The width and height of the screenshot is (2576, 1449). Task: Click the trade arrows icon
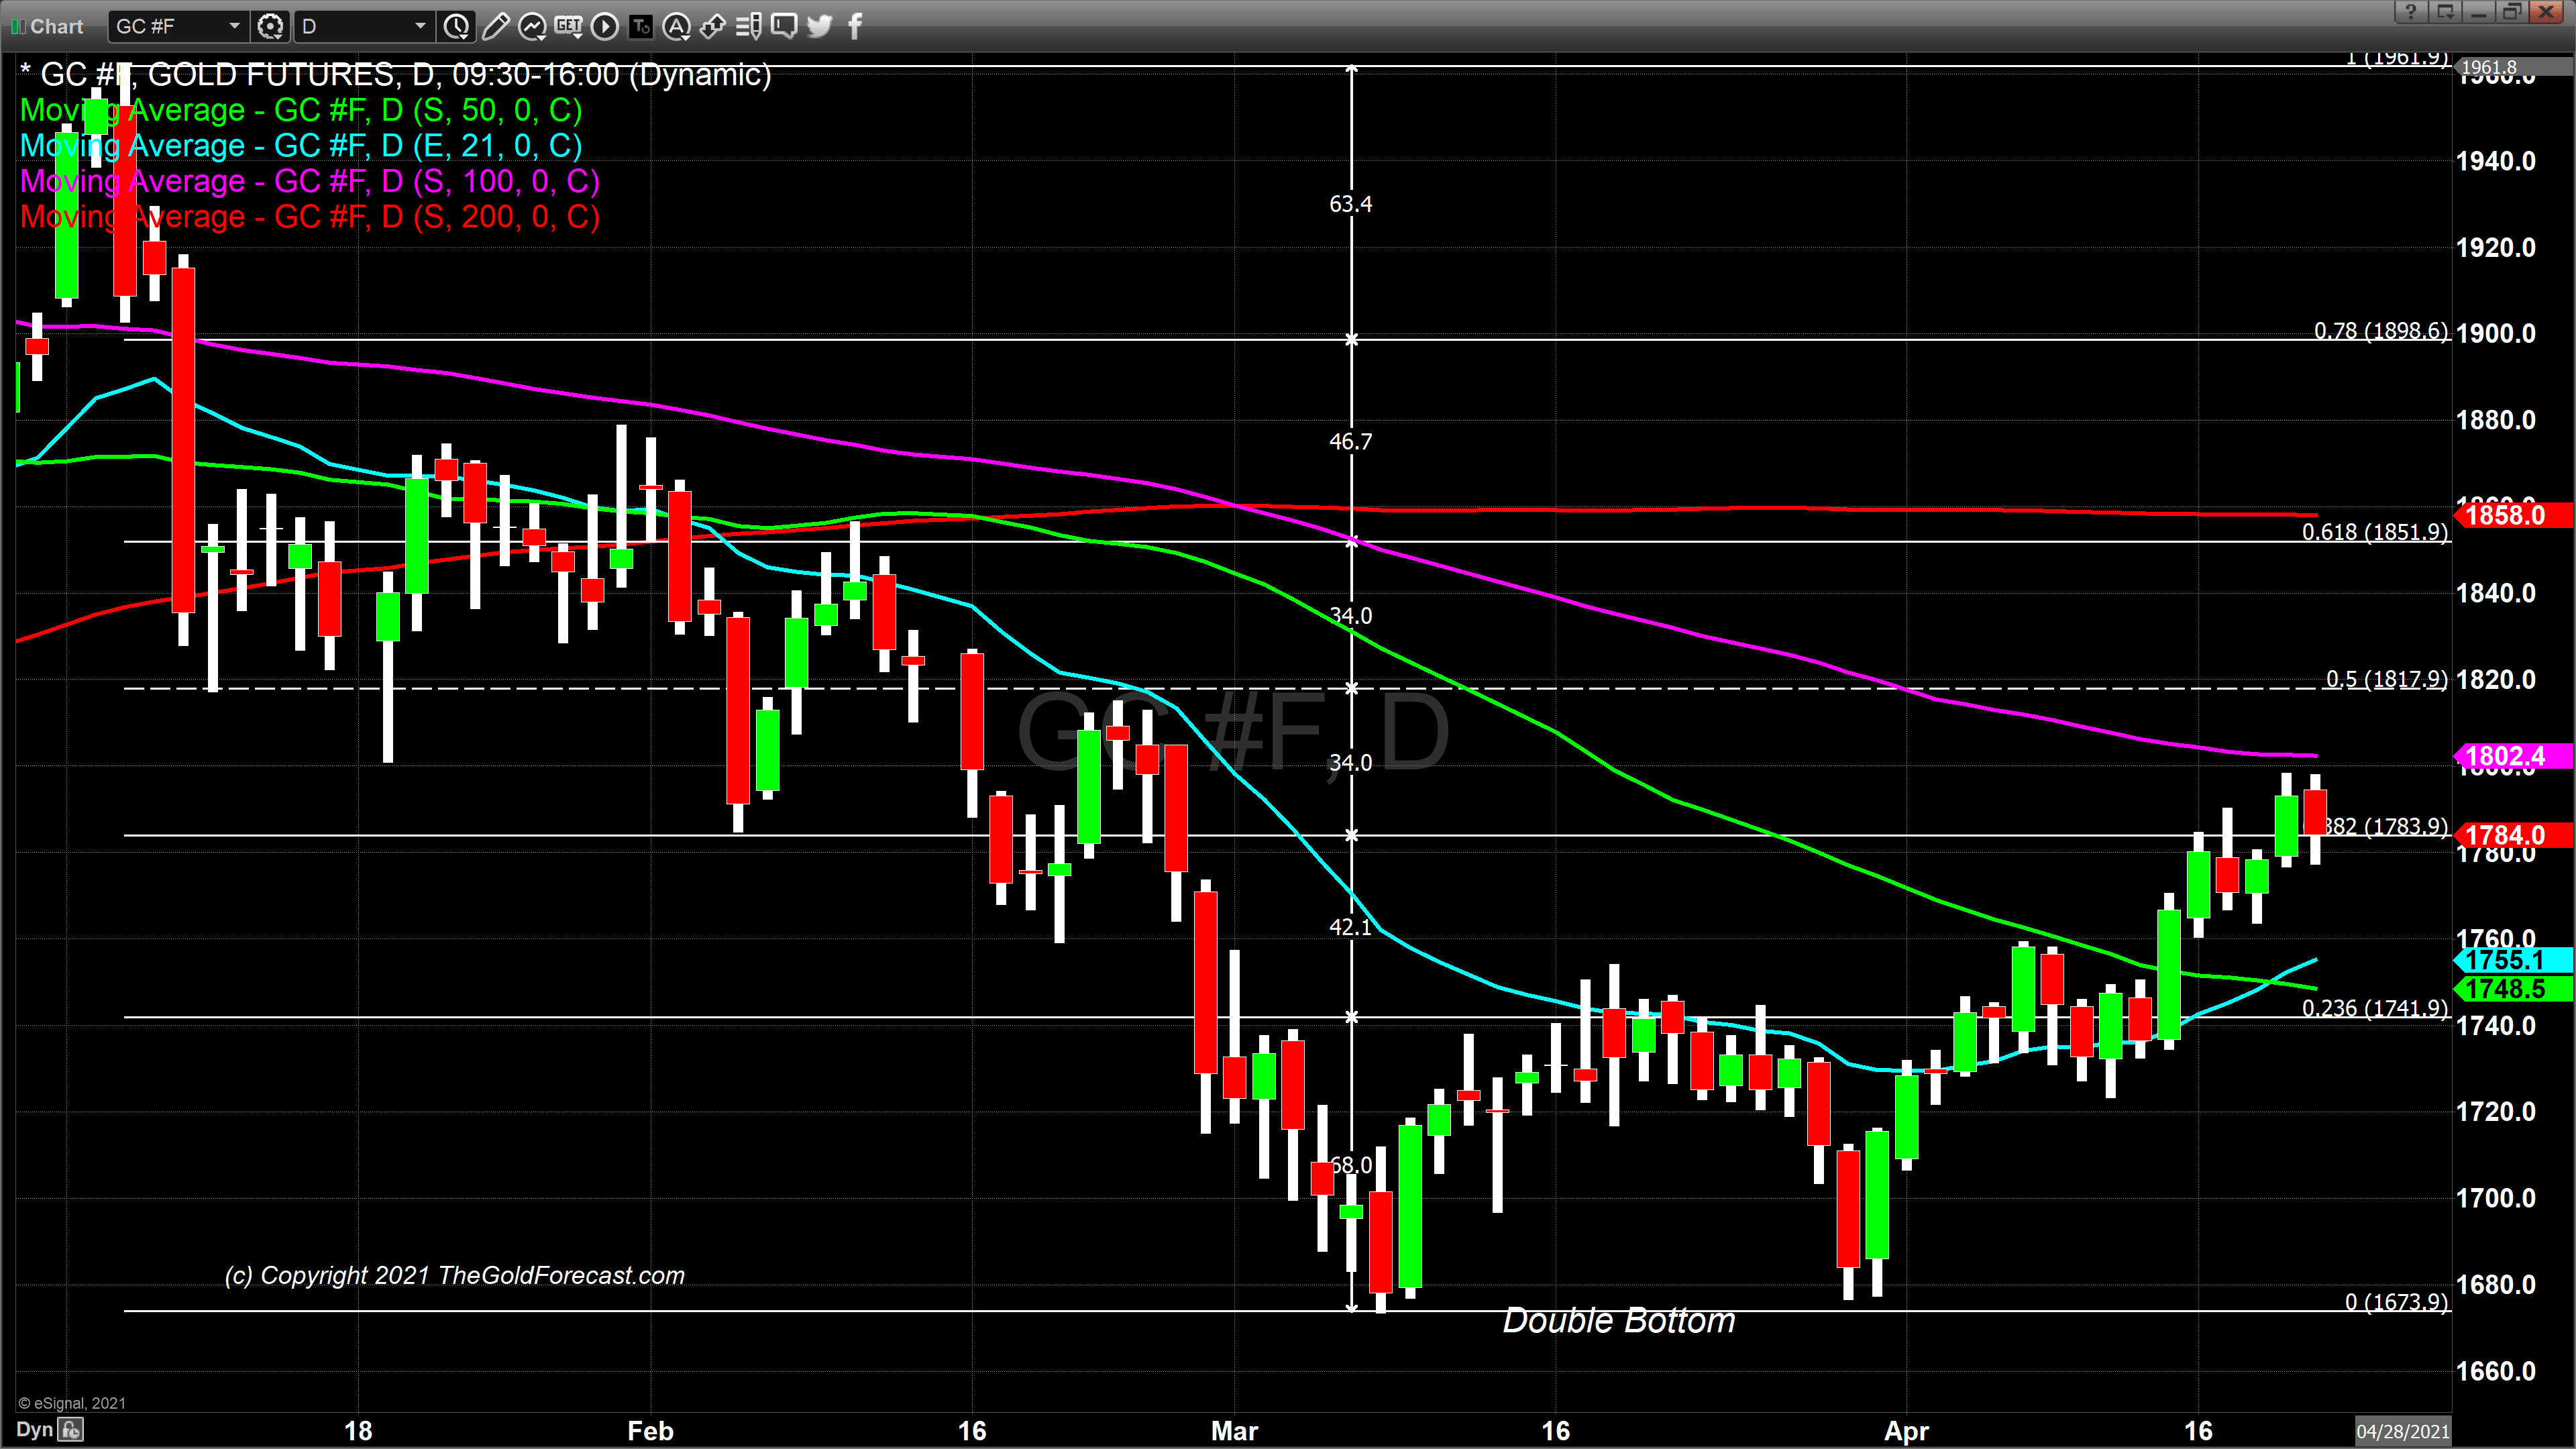click(712, 27)
